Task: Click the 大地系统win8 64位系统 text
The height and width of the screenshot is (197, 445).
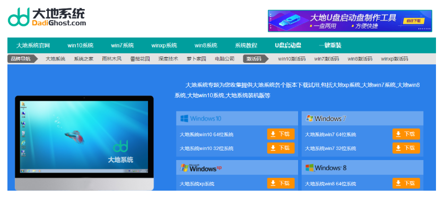Action: pos(330,184)
